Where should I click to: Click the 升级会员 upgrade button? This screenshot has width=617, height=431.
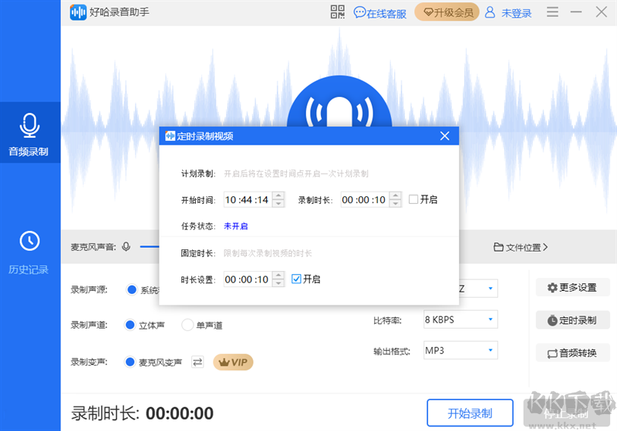tap(447, 12)
